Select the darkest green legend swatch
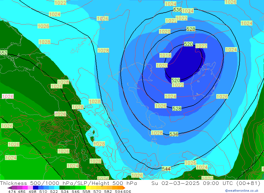The width and height of the screenshot is (264, 193). click(x=62, y=188)
